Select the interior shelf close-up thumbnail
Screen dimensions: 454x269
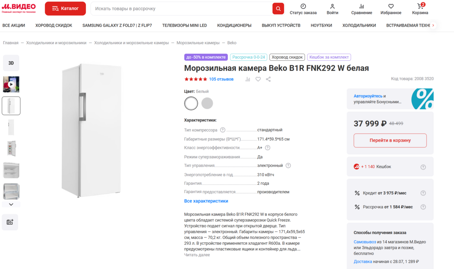pyautogui.click(x=11, y=170)
